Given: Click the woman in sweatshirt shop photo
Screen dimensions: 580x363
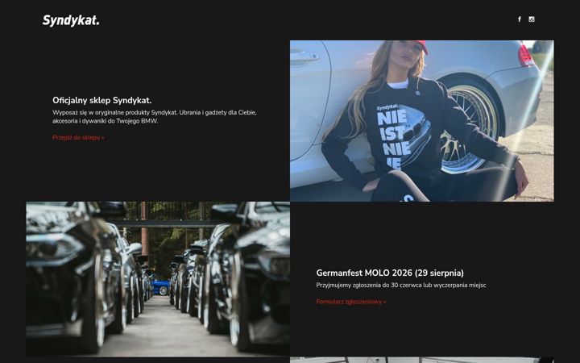Looking at the screenshot, I should (x=421, y=121).
